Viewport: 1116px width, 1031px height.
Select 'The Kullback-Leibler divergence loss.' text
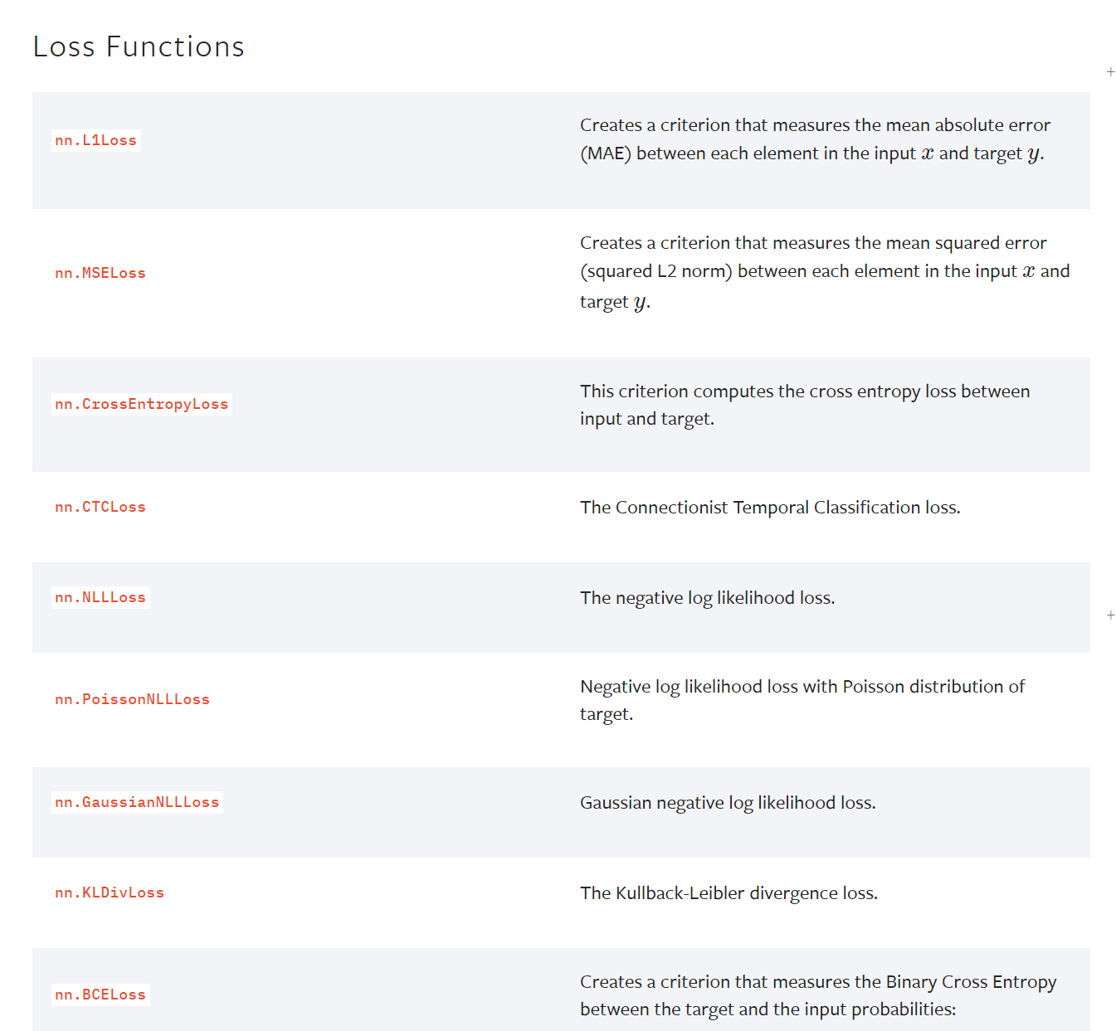point(729,892)
